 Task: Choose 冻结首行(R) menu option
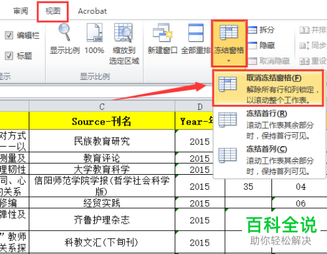pyautogui.click(x=269, y=124)
